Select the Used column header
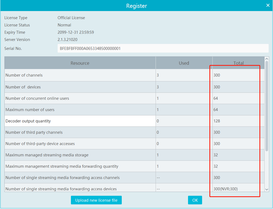Screen dimensions: 273x209 pos(184,63)
